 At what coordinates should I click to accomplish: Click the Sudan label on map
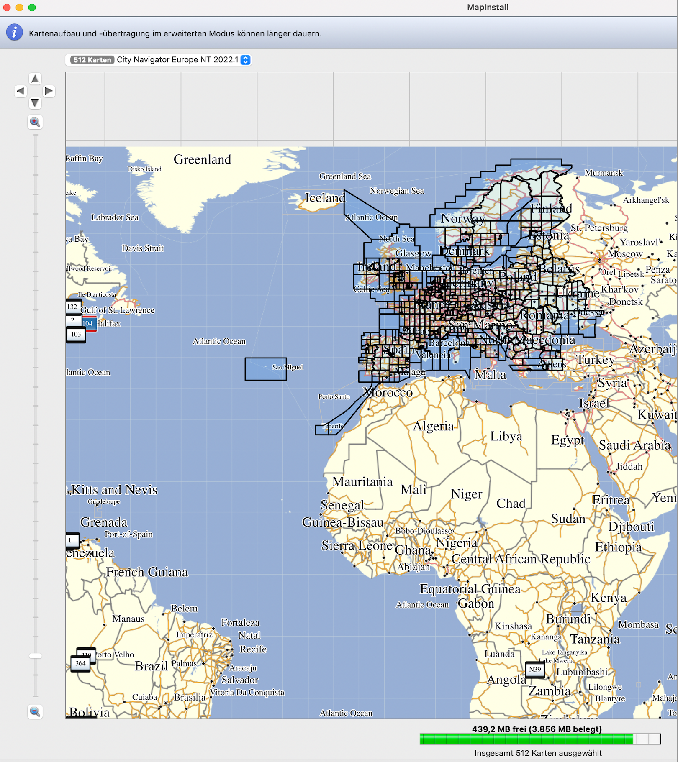pyautogui.click(x=568, y=519)
